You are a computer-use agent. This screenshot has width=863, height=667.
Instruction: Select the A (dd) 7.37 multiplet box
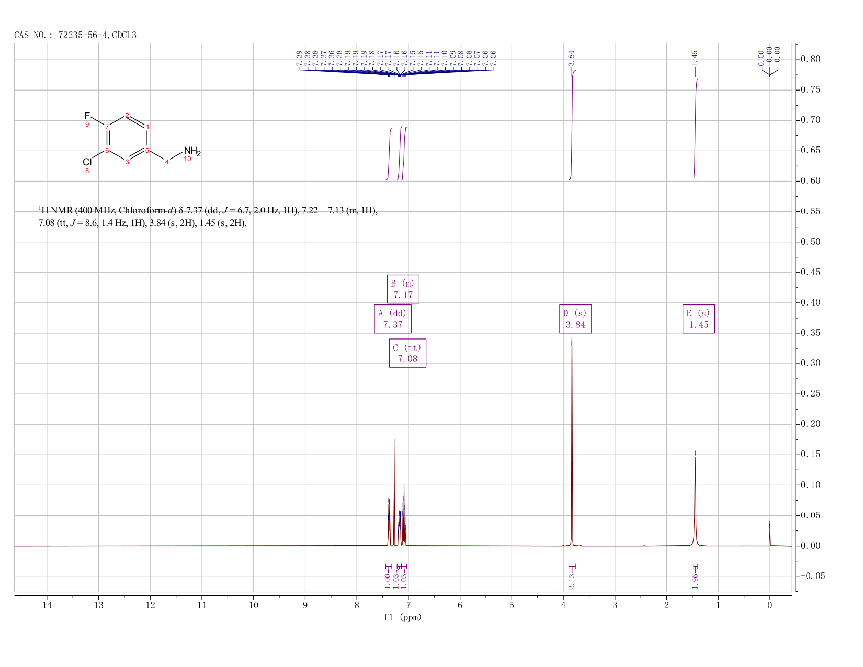pyautogui.click(x=393, y=319)
